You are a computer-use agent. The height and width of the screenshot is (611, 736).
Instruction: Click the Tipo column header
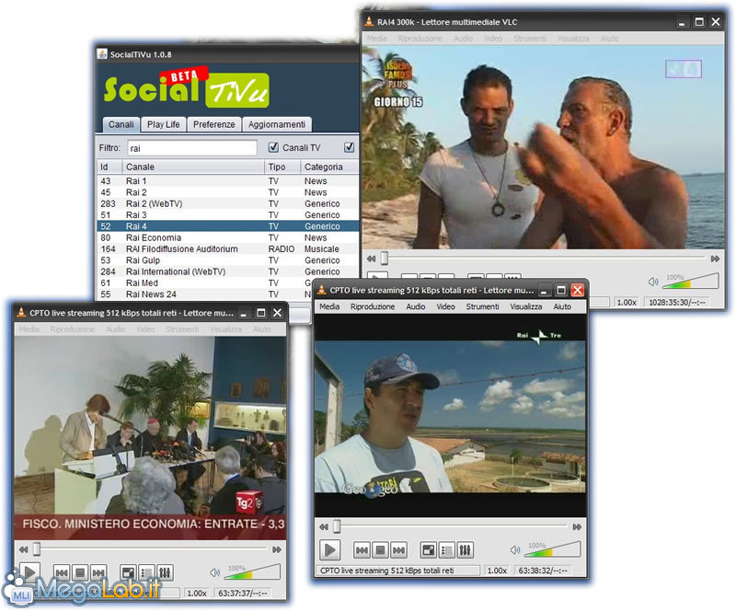tap(282, 167)
